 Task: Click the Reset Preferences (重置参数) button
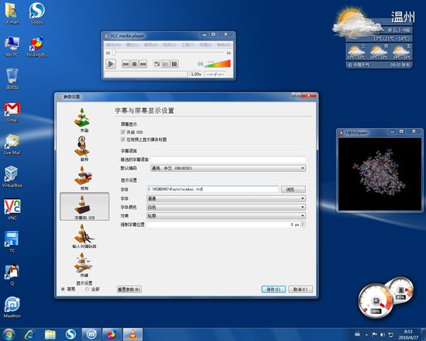click(129, 289)
